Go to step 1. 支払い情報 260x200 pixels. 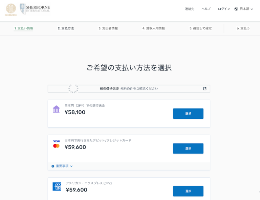(24, 28)
